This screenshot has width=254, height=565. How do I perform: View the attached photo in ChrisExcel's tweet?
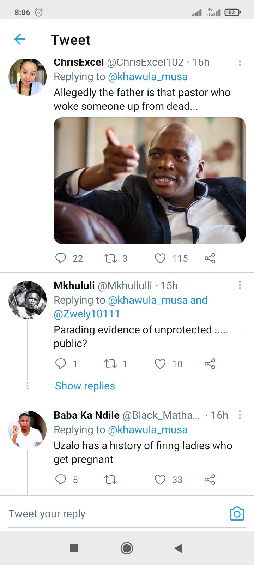150,180
